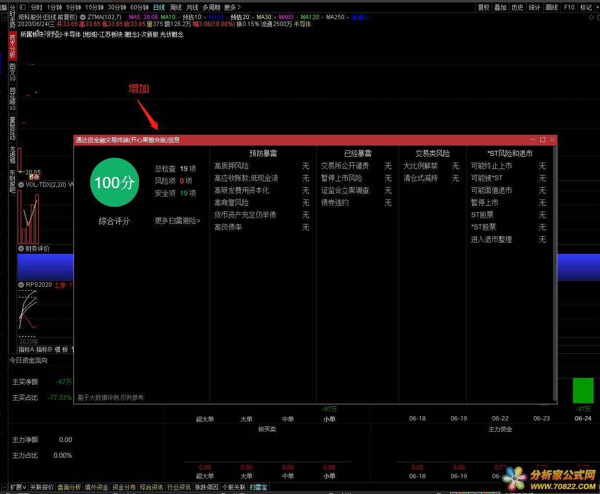Collapse the VOL-TDX indicator panel arrow
This screenshot has height=494, width=600.
point(21,185)
